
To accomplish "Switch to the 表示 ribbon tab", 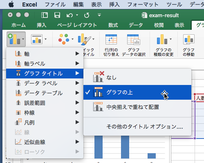I will (x=179, y=25).
